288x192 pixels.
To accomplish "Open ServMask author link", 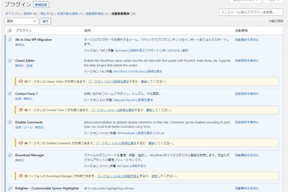I will [x=121, y=50].
